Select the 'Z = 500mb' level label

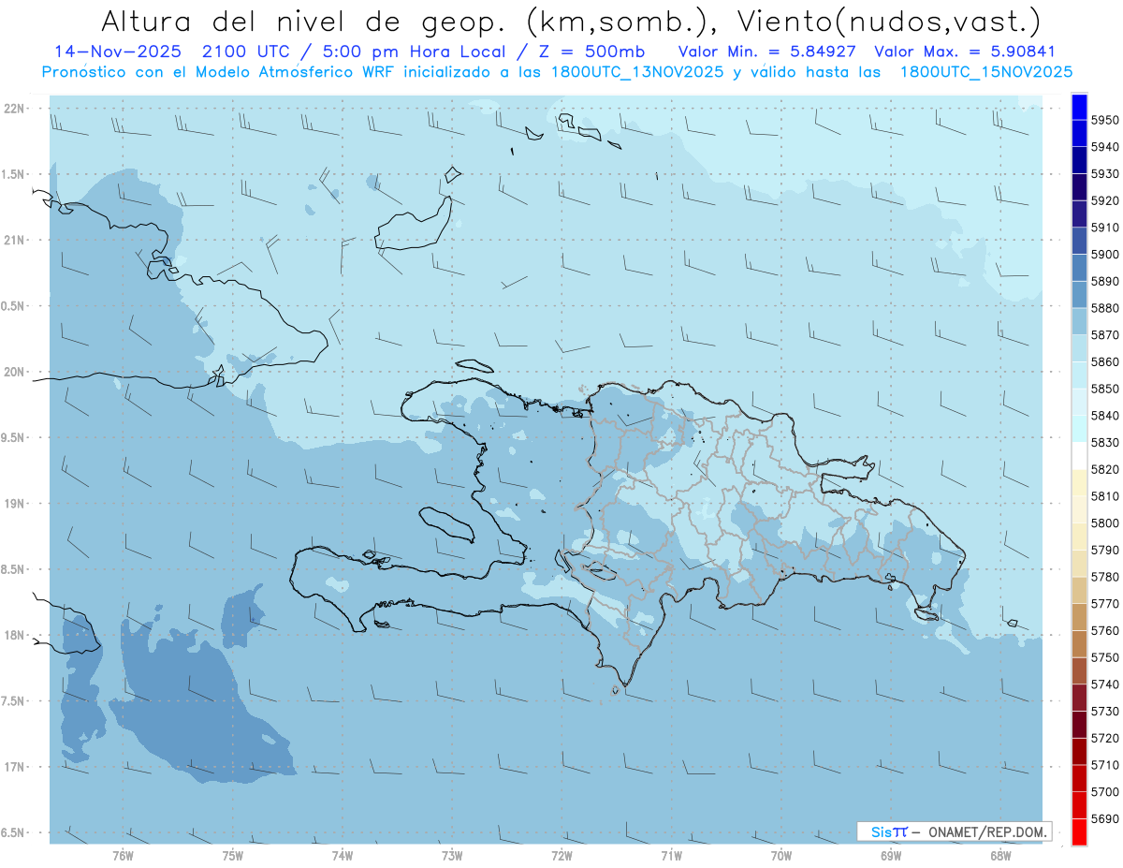click(591, 51)
